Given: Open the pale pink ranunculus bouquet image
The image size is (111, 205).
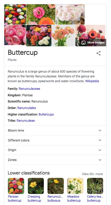Looking at the screenshot, I should pos(70,14).
